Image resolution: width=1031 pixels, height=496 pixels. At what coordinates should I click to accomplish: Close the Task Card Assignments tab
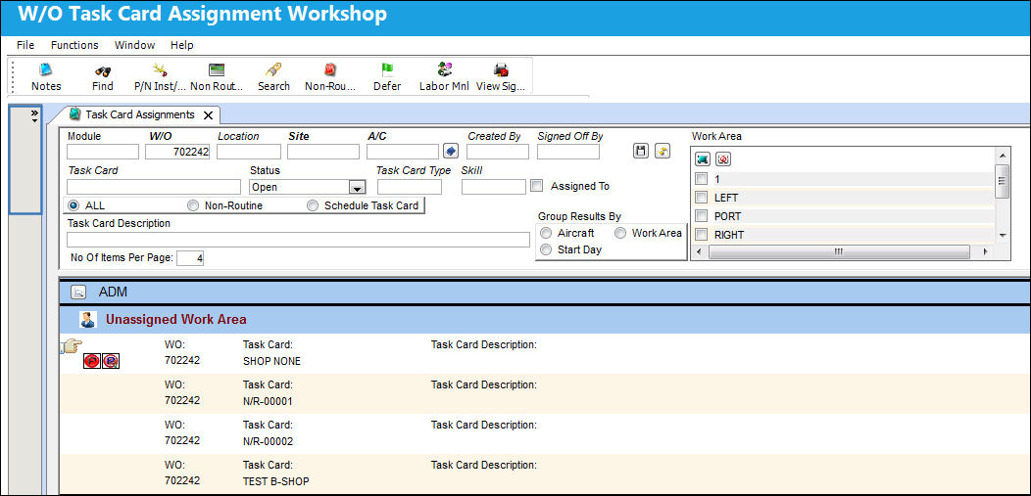click(208, 115)
